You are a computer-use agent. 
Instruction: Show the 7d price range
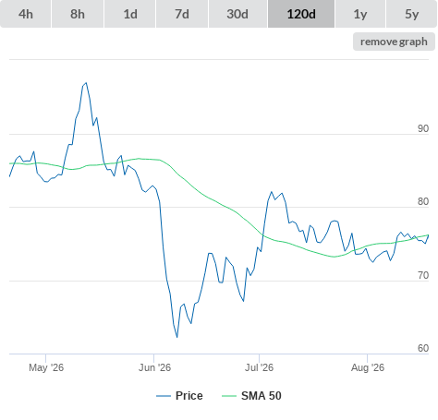coord(182,14)
